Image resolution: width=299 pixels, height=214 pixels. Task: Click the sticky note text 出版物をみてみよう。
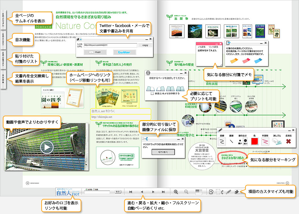207,51
